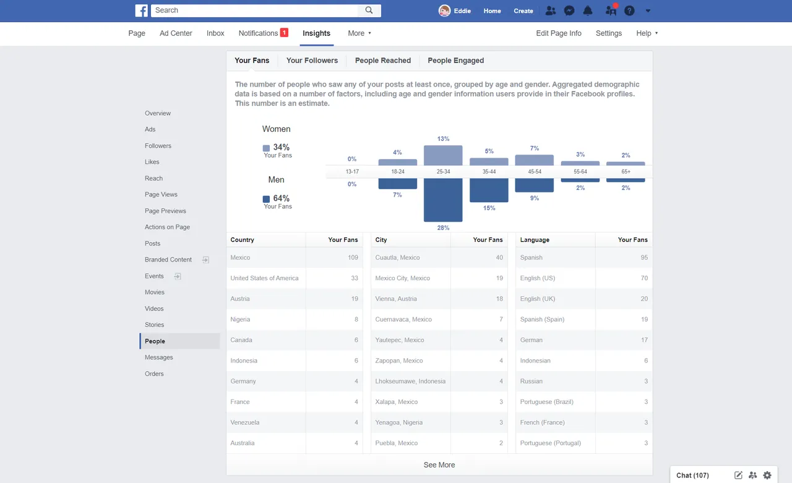Switch to the Your Fans tab

[252, 61]
